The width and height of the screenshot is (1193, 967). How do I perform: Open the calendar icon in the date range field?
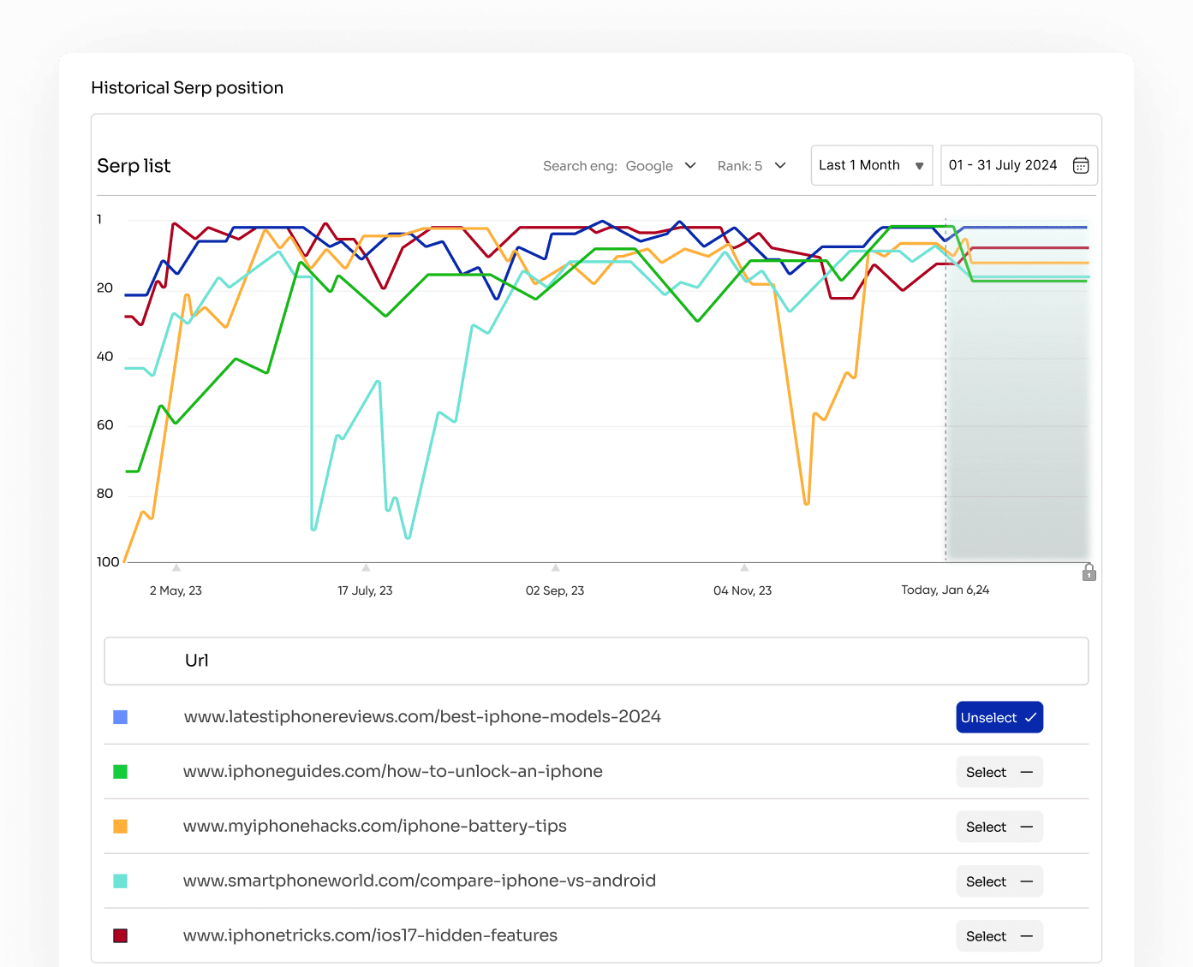tap(1081, 165)
